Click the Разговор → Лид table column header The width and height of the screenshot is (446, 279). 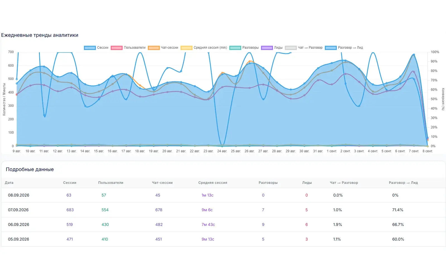(403, 183)
